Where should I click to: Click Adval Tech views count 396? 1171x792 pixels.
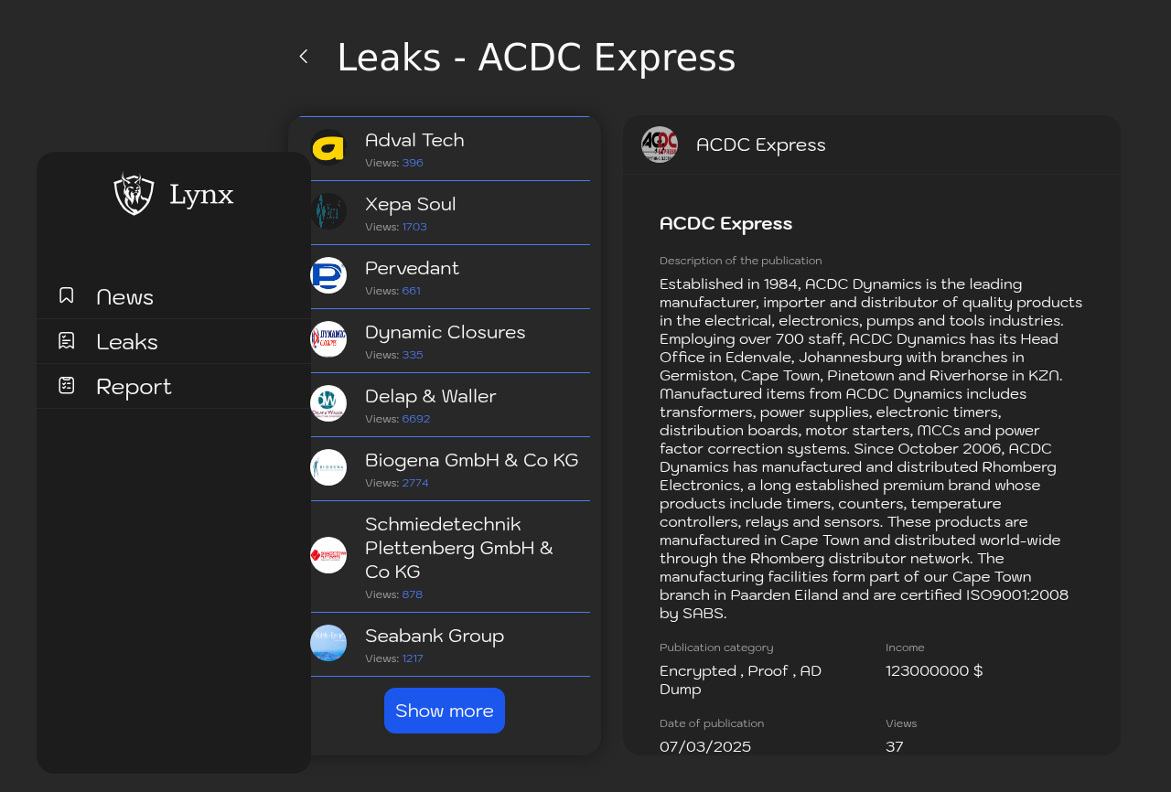click(x=413, y=163)
